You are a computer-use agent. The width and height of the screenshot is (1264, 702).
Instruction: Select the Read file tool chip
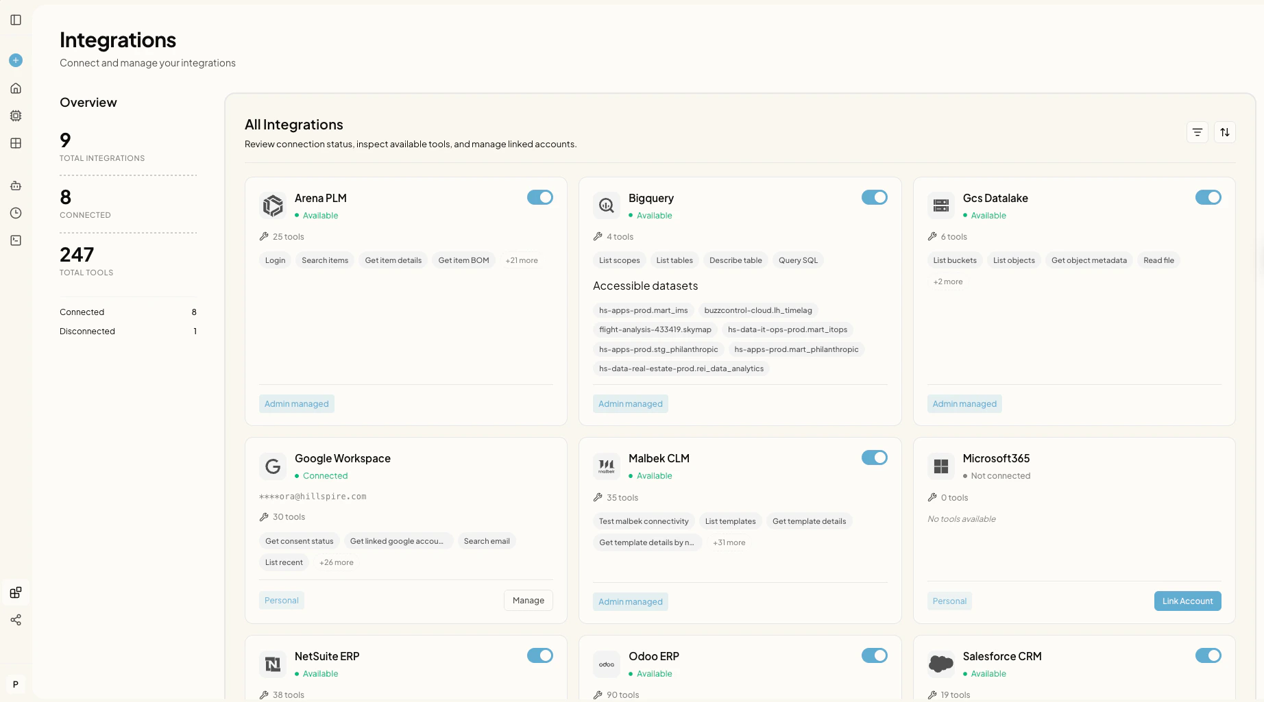pyautogui.click(x=1159, y=260)
